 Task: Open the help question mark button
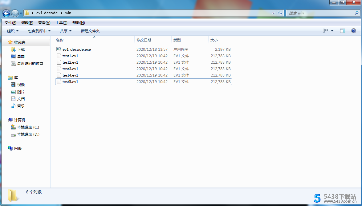pos(353,30)
